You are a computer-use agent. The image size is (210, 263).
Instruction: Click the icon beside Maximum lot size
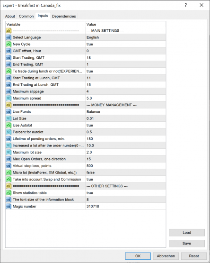point(9,152)
